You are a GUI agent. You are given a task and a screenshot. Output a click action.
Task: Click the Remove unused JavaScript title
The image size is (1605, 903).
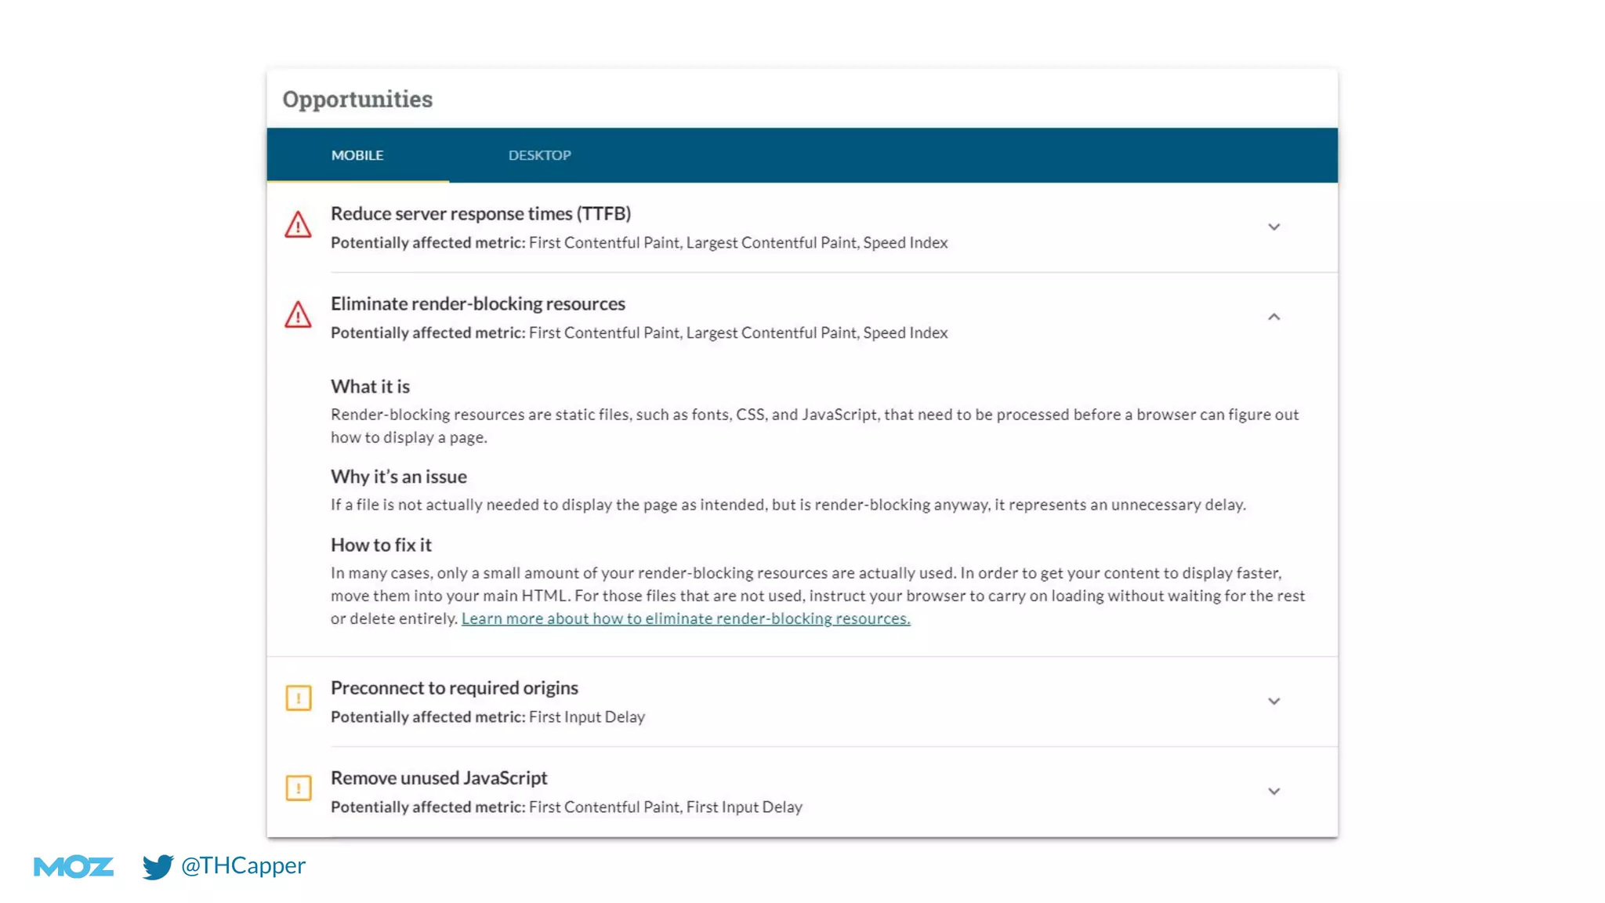438,778
